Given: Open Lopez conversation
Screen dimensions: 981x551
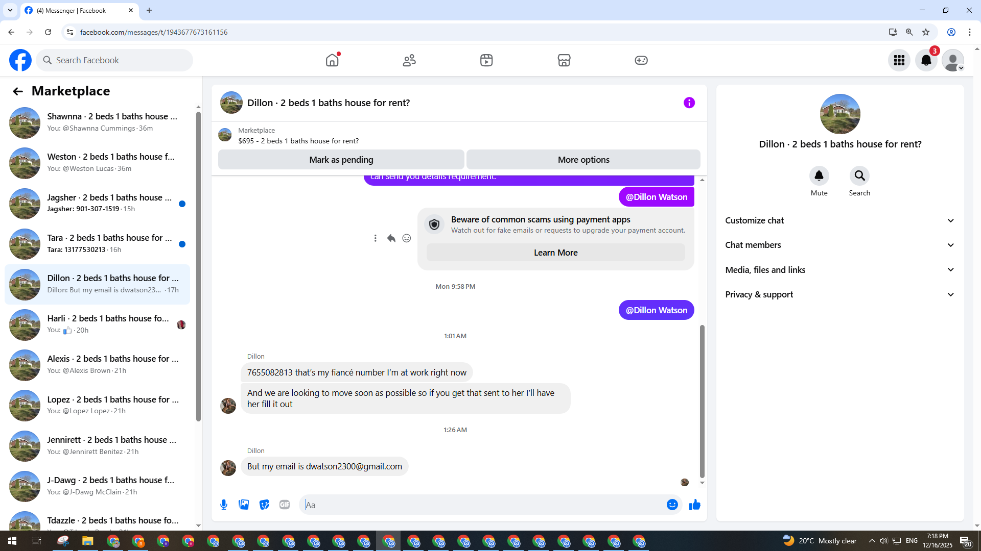Looking at the screenshot, I should click(x=97, y=406).
